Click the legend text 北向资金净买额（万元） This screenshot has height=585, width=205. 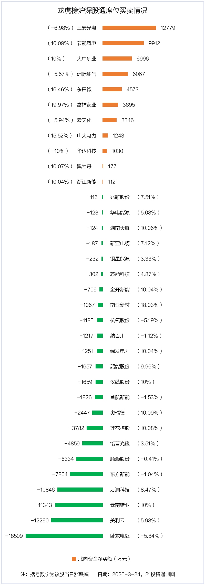pyautogui.click(x=104, y=559)
